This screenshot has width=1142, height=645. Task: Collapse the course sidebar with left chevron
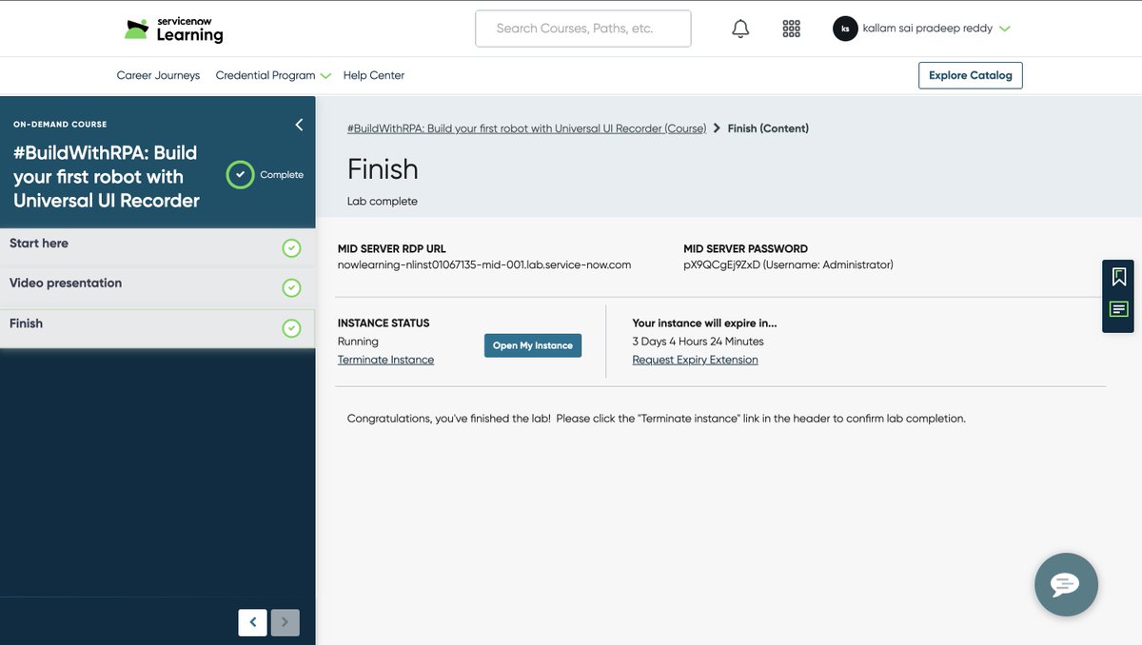pos(299,125)
